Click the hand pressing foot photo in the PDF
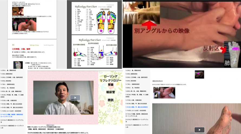 coord(24,24)
